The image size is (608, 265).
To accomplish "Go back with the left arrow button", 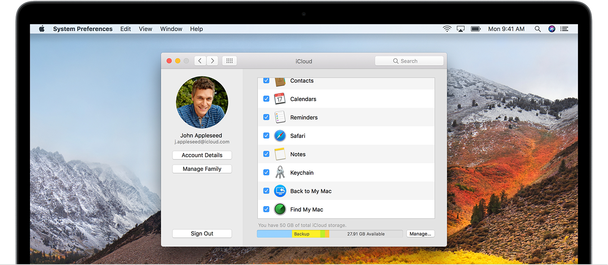I will point(200,61).
